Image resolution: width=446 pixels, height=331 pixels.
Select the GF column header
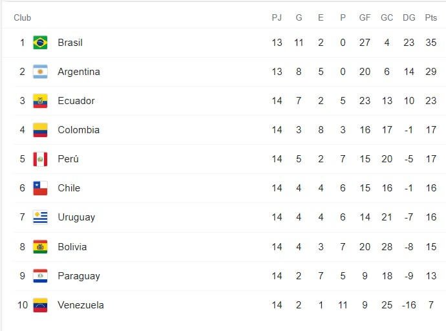(365, 17)
